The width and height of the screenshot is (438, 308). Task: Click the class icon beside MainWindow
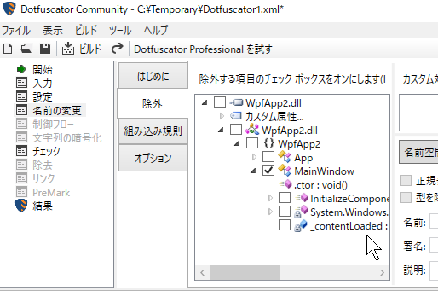pos(285,170)
